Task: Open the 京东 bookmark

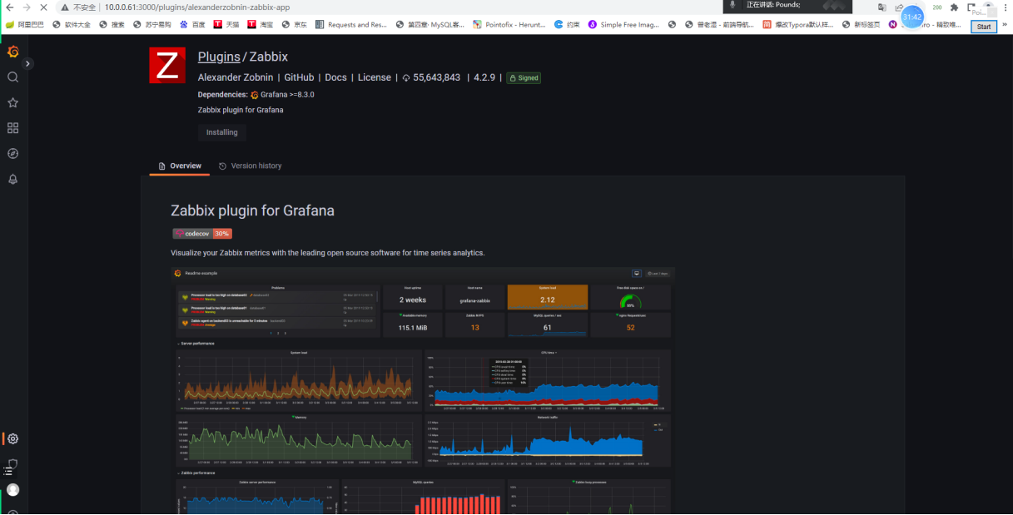Action: [x=295, y=25]
